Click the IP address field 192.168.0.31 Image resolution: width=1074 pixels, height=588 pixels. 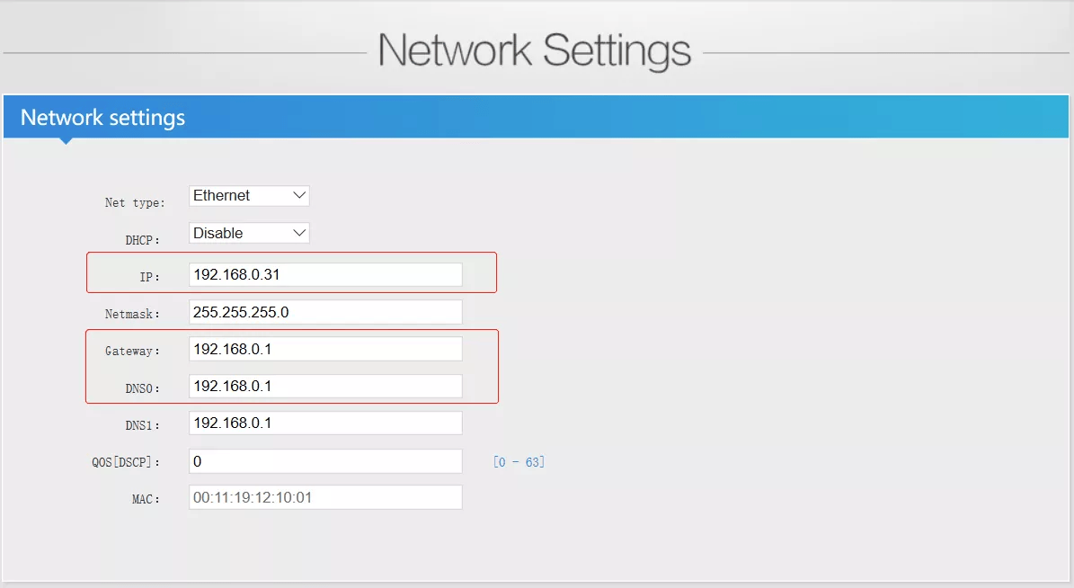point(325,274)
